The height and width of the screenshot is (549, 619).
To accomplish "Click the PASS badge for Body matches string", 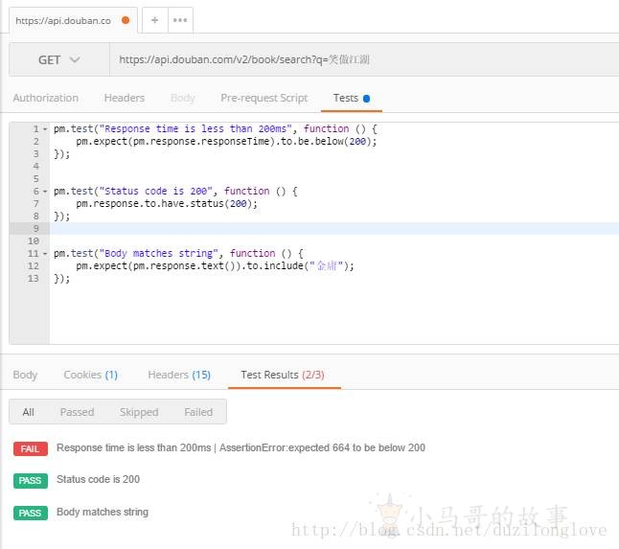I will click(x=31, y=514).
